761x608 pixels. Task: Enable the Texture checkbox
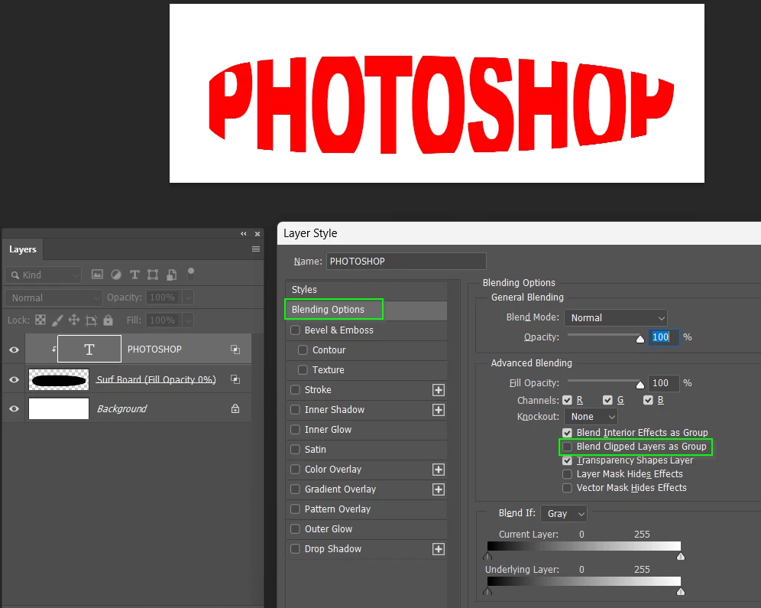pyautogui.click(x=303, y=369)
